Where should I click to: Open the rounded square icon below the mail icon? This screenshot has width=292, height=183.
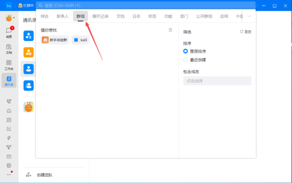pyautogui.click(x=9, y=165)
